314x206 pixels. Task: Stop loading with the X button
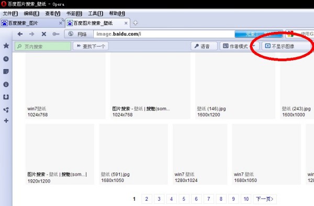click(44, 34)
